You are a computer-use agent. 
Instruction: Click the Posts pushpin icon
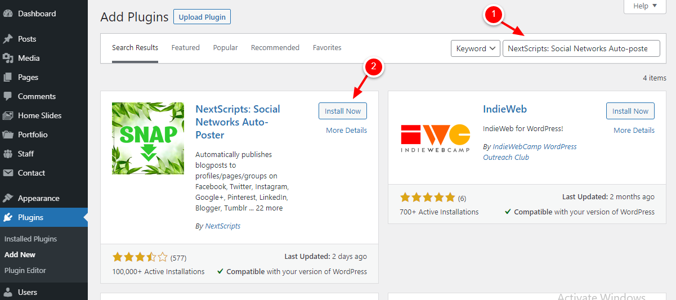click(x=8, y=39)
